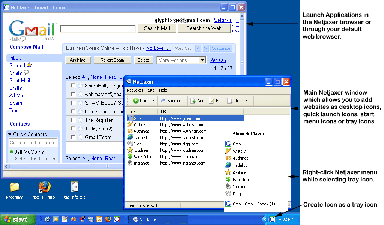Check the webmaster@spam message checkbox
The height and width of the screenshot is (225, 384).
[x=73, y=94]
